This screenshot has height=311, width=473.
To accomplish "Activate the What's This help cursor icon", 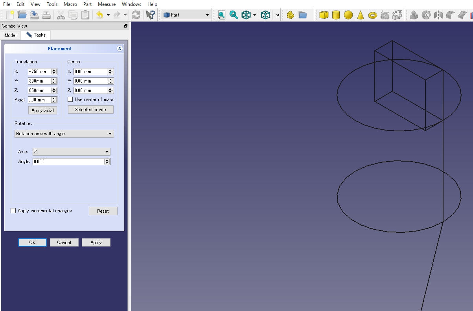I will (150, 15).
